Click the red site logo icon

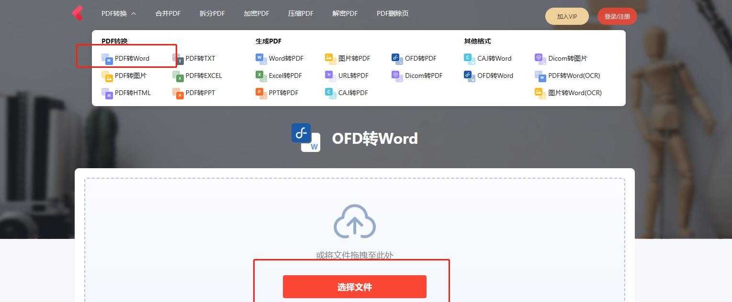click(x=78, y=13)
